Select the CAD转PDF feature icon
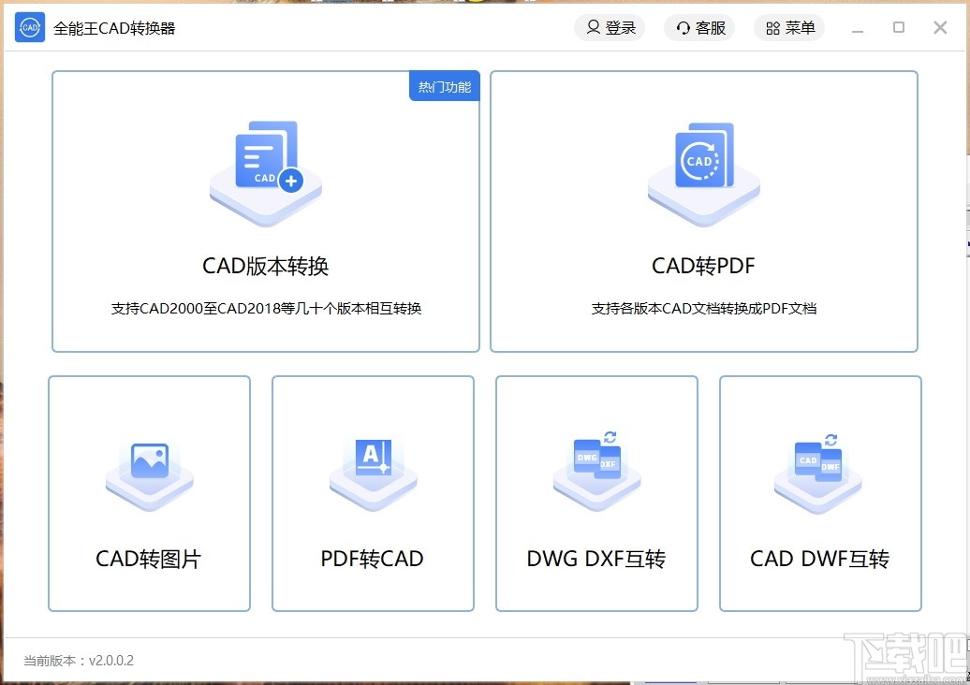This screenshot has width=970, height=685. tap(703, 173)
